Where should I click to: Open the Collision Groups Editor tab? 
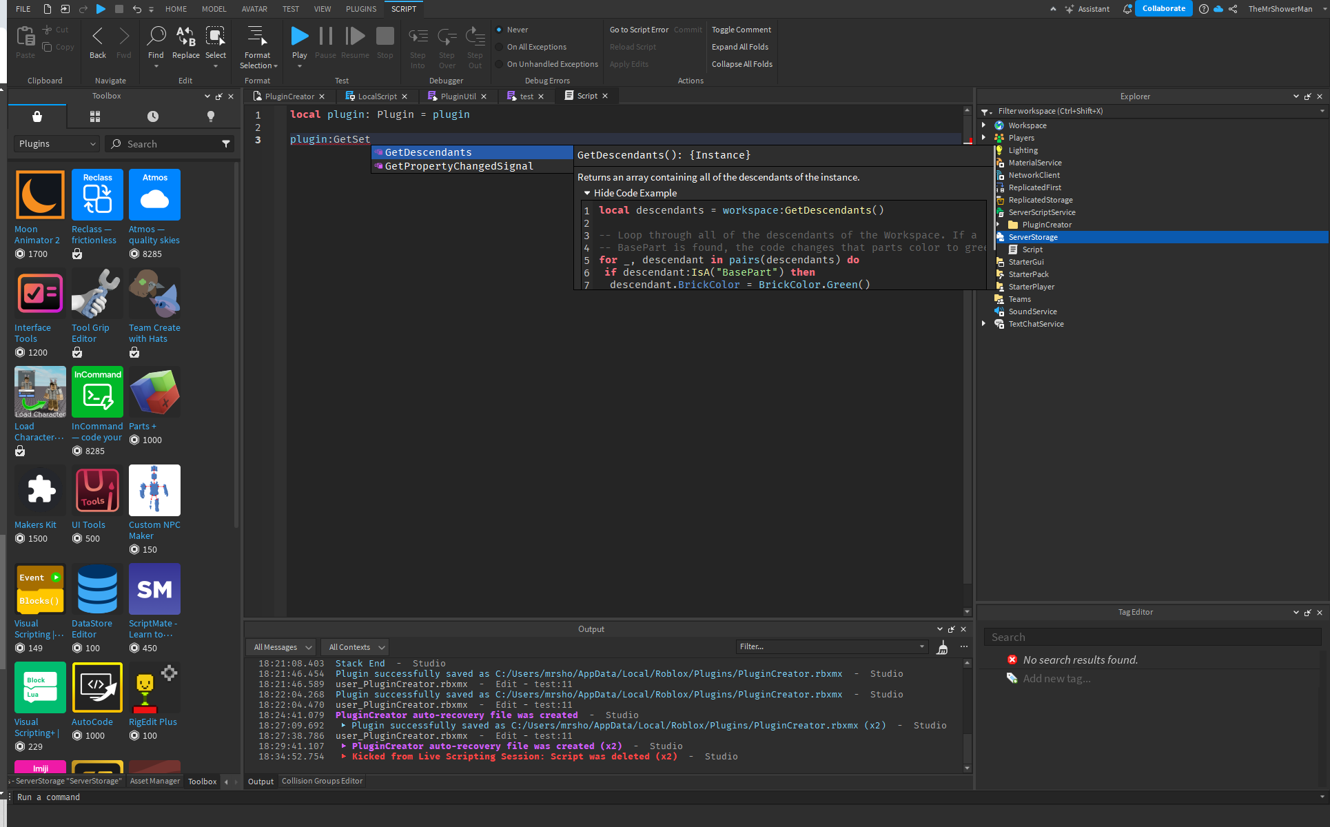[322, 781]
